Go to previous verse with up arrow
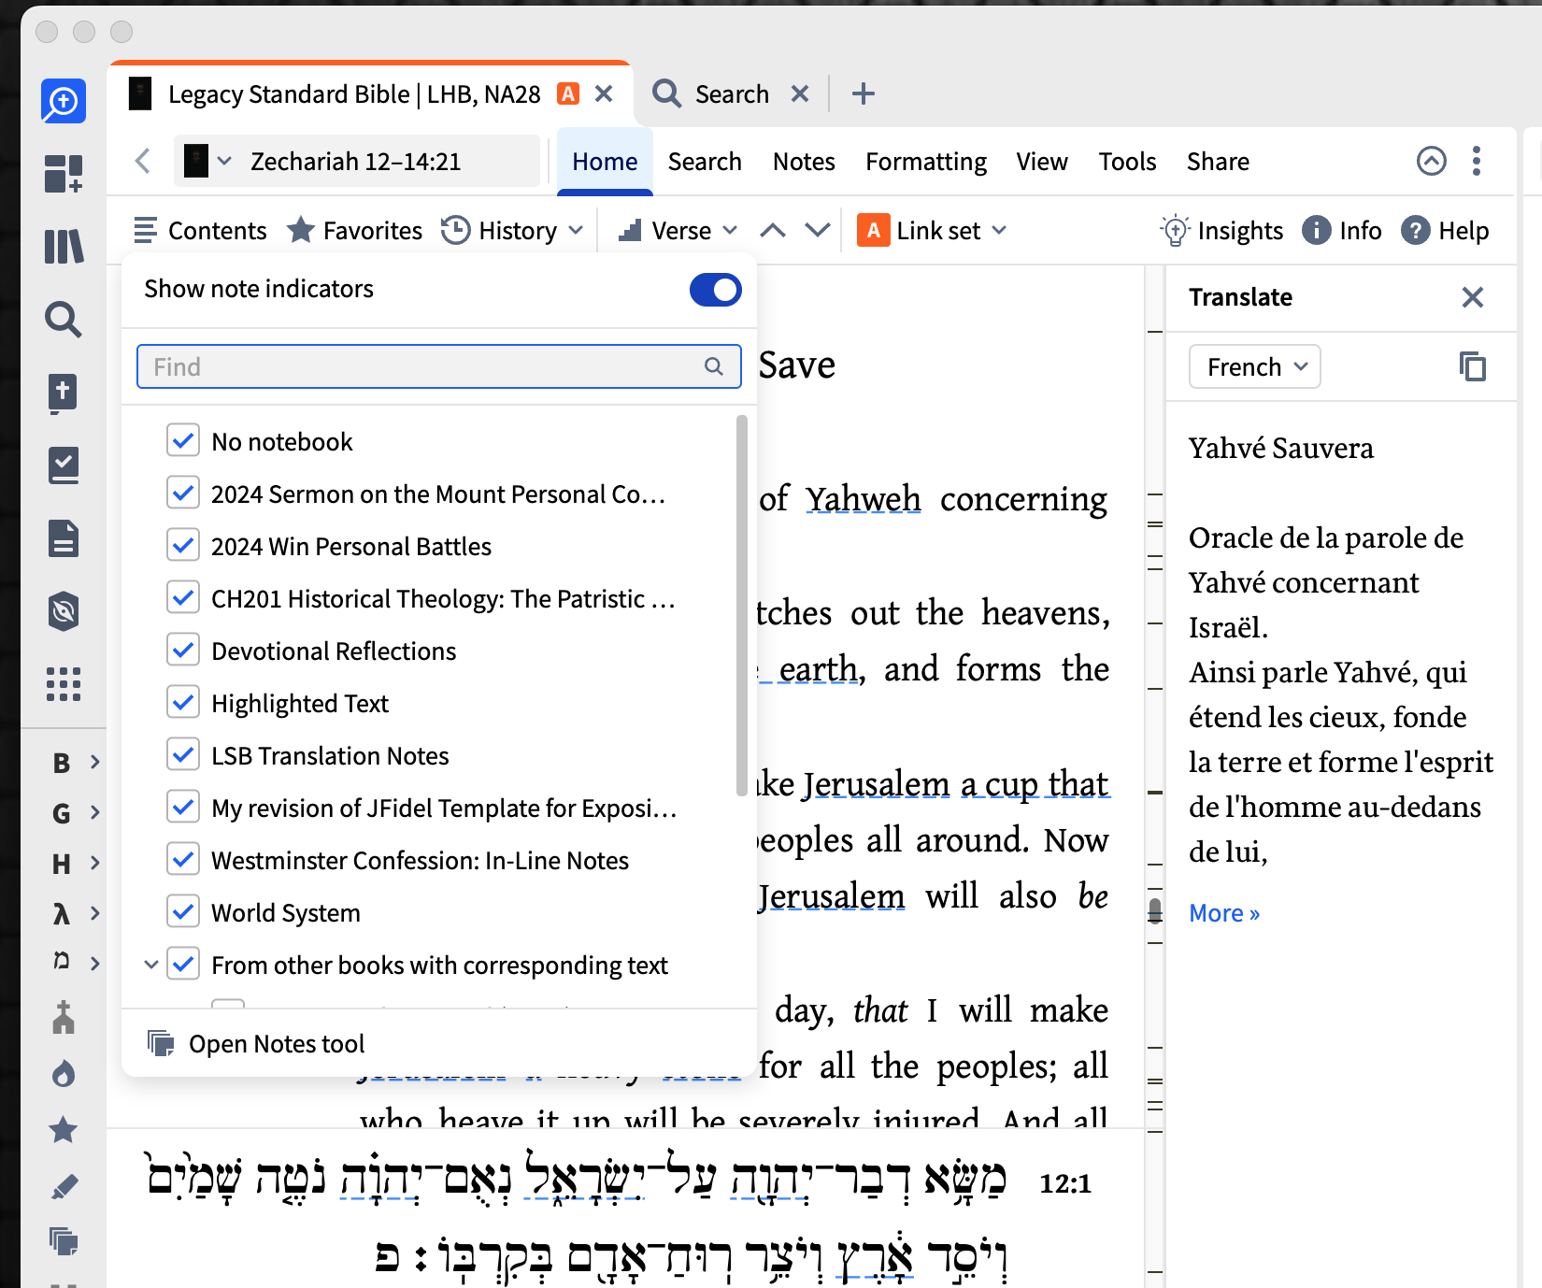This screenshot has width=1542, height=1288. [773, 230]
